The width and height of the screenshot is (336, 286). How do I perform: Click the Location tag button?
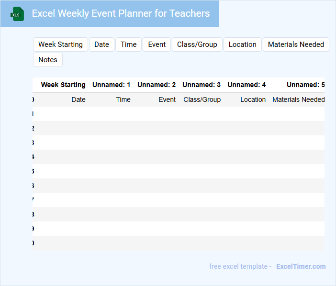(242, 44)
